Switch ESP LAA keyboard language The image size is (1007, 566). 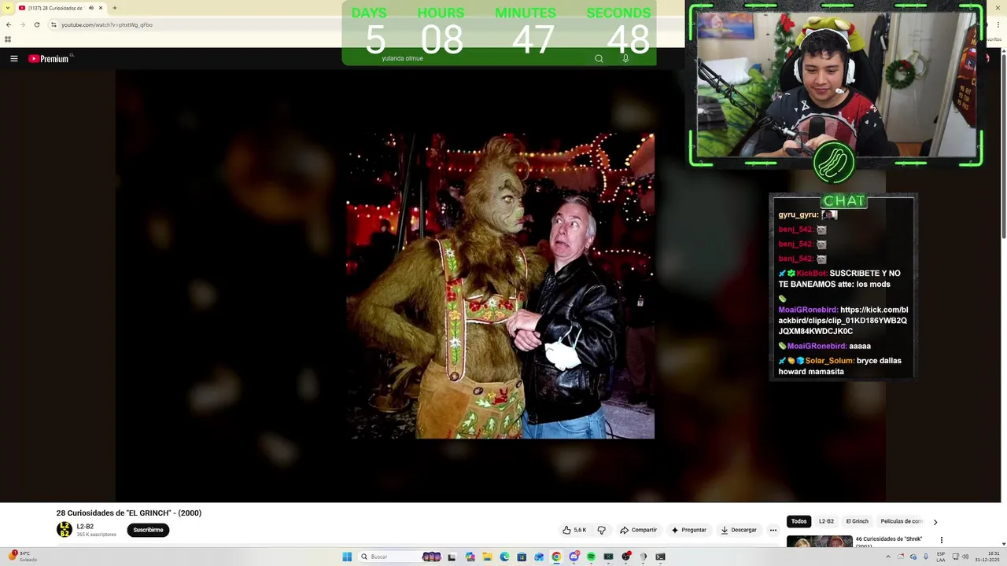[x=941, y=557]
